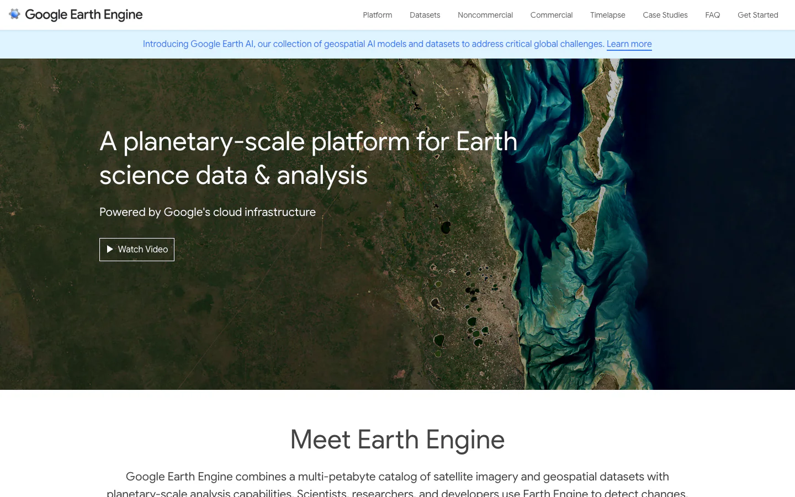Click the 'A planetary-scale platform' headline
Viewport: 795px width, 497px height.
point(309,158)
